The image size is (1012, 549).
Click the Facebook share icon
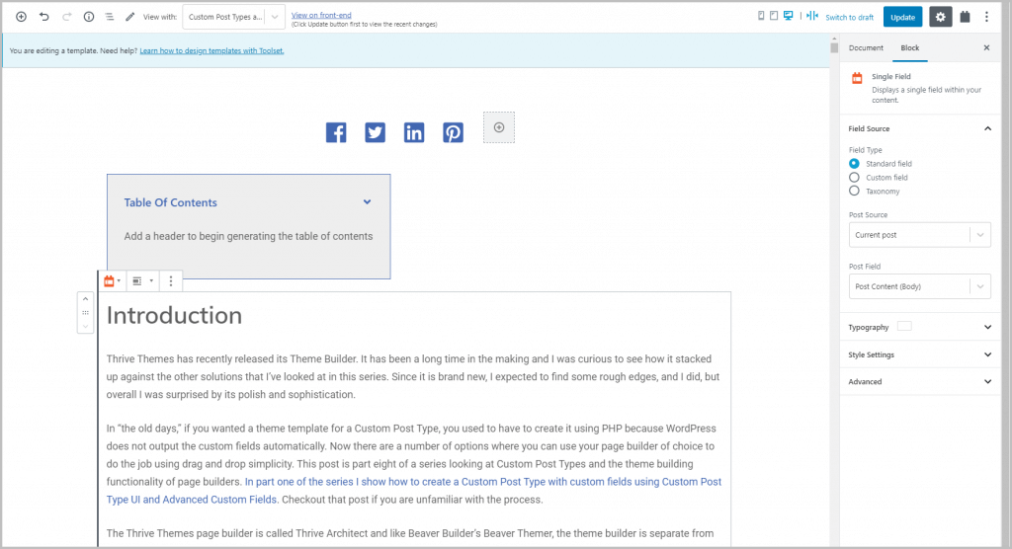(336, 132)
